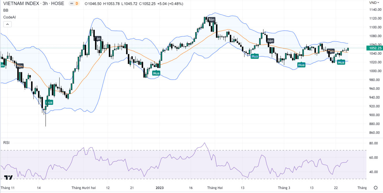Screen dimensions: 383x193
Task: Click the 2023 time axis label
Action: pyautogui.click(x=160, y=188)
